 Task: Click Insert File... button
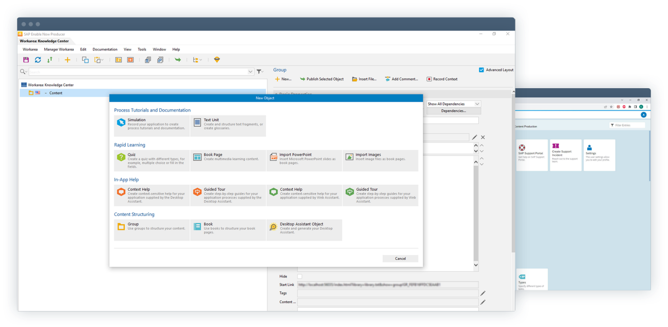[x=364, y=79]
